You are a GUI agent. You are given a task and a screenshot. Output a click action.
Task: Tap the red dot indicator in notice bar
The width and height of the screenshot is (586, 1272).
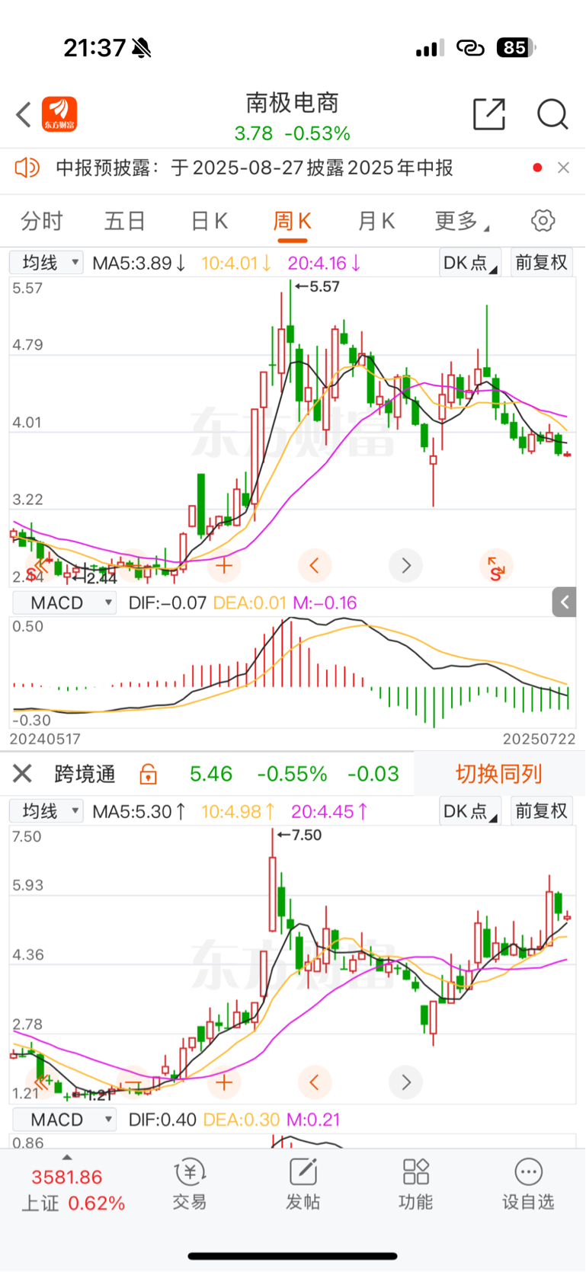[537, 168]
